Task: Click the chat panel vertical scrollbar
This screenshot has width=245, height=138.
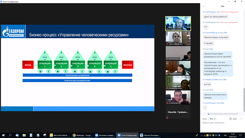Action: pyautogui.click(x=244, y=100)
